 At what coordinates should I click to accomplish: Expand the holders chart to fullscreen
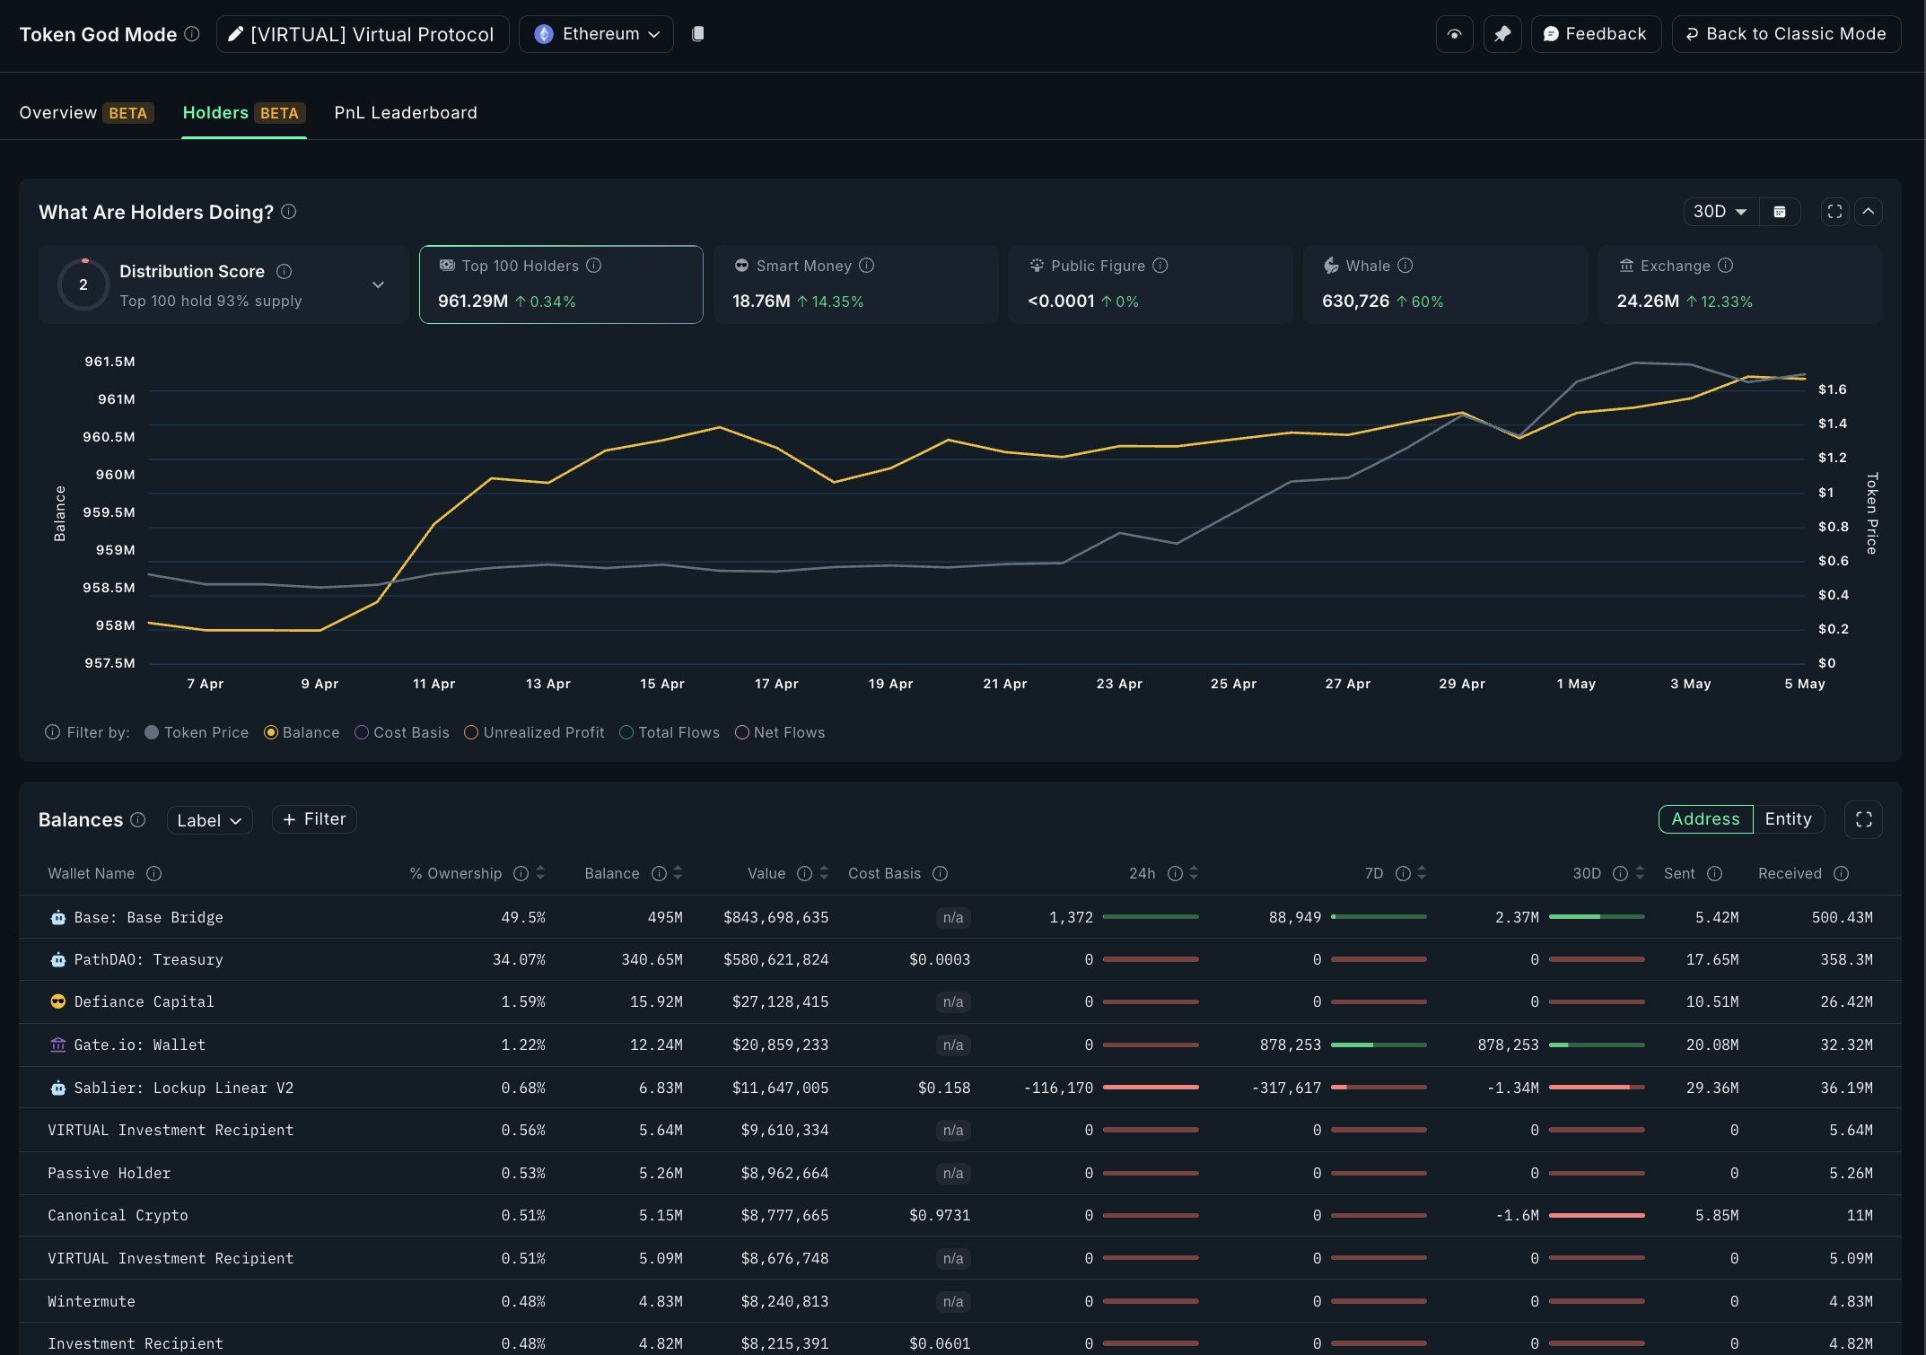pos(1834,212)
